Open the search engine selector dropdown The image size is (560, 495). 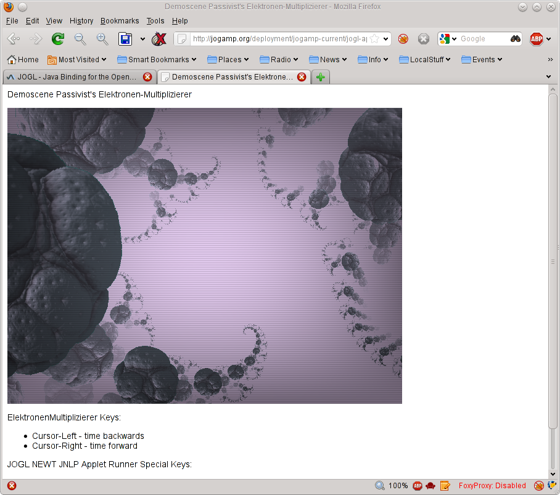click(x=454, y=39)
